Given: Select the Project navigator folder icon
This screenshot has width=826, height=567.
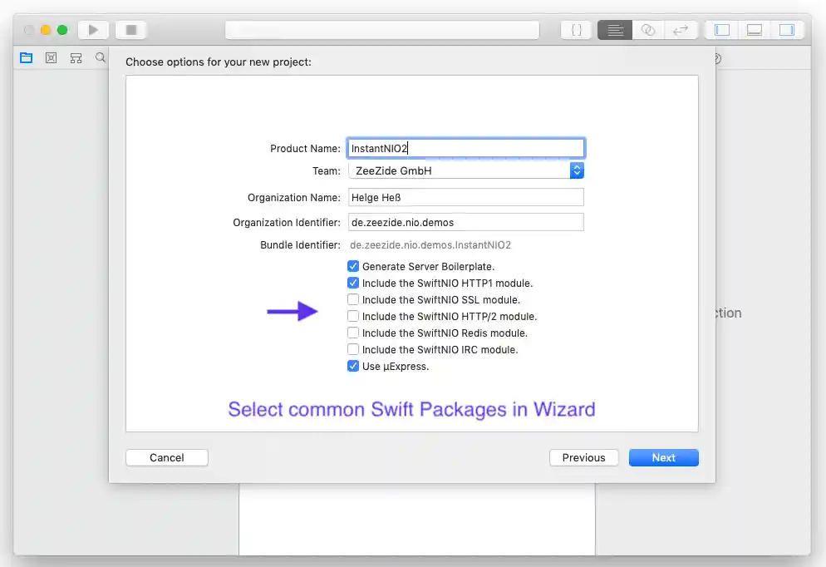Looking at the screenshot, I should (x=26, y=58).
